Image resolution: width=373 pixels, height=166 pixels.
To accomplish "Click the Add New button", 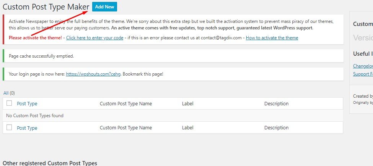I will point(105,7).
